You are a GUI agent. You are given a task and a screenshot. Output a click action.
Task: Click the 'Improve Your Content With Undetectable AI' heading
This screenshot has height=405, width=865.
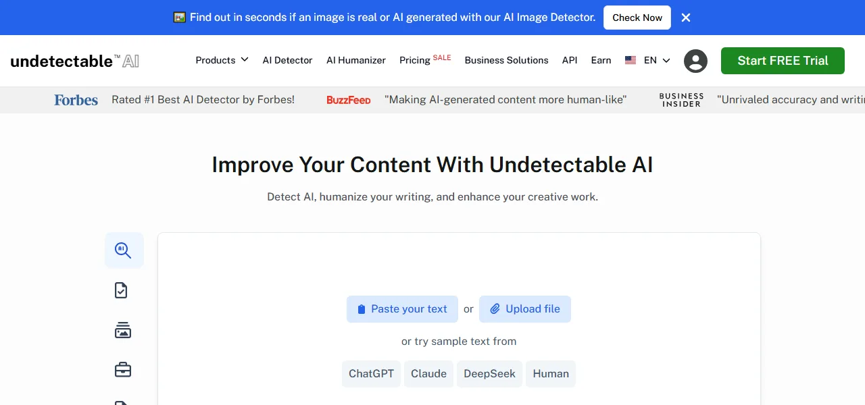tap(432, 165)
